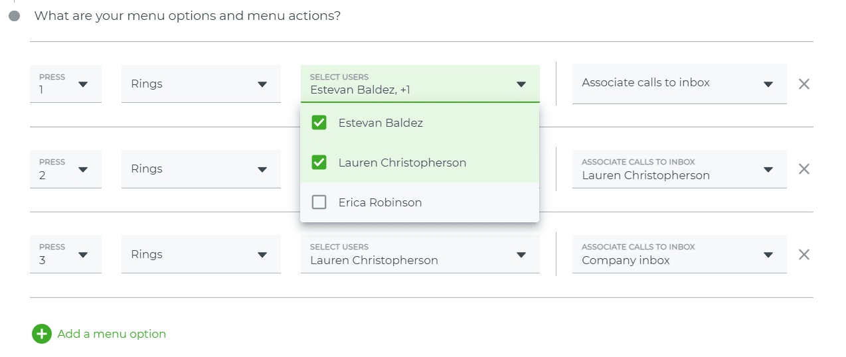Screen dimensions: 846x357
Task: Uncheck the Lauren Christopherson checkbox
Action: (319, 163)
